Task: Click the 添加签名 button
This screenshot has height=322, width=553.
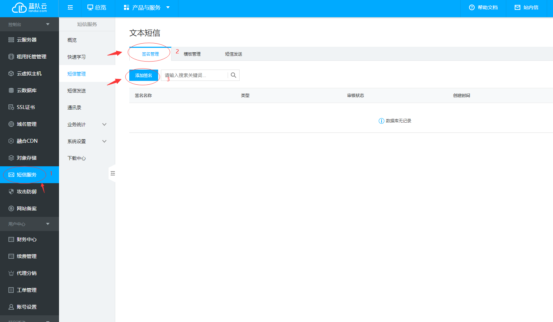Action: tap(144, 75)
